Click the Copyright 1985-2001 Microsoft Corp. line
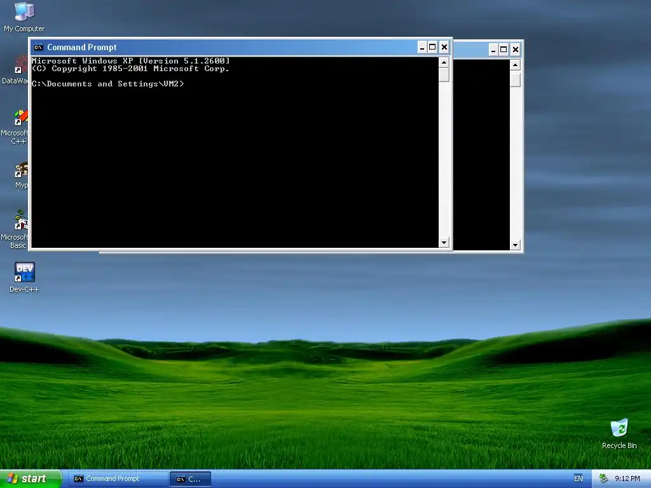651x488 pixels. click(131, 69)
